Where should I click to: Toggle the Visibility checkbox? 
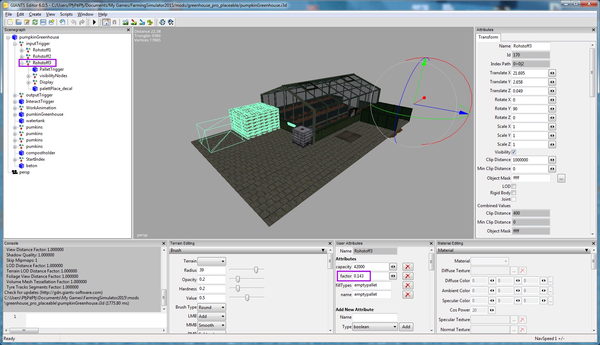click(x=514, y=152)
